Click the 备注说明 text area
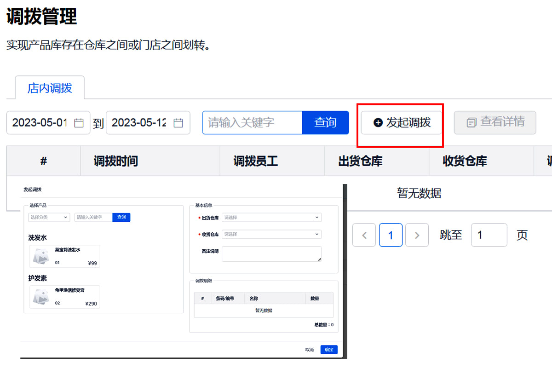Image resolution: width=552 pixels, height=368 pixels. [271, 254]
